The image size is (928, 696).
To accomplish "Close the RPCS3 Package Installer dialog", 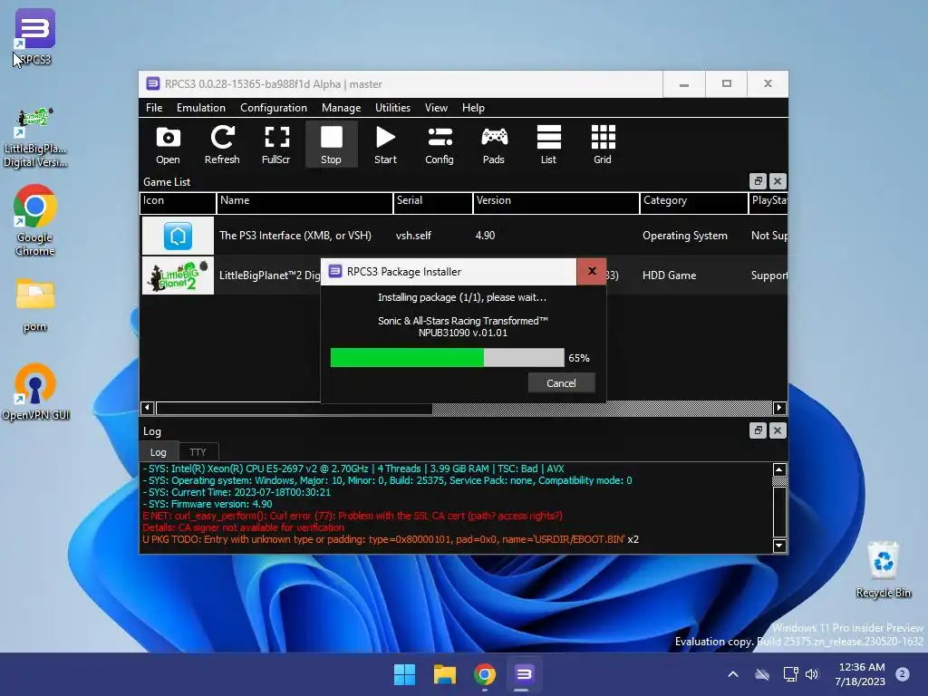I will click(591, 271).
